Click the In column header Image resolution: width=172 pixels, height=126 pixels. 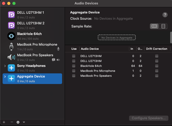(x=132, y=49)
